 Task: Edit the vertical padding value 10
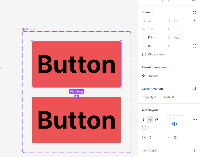tap(175, 137)
